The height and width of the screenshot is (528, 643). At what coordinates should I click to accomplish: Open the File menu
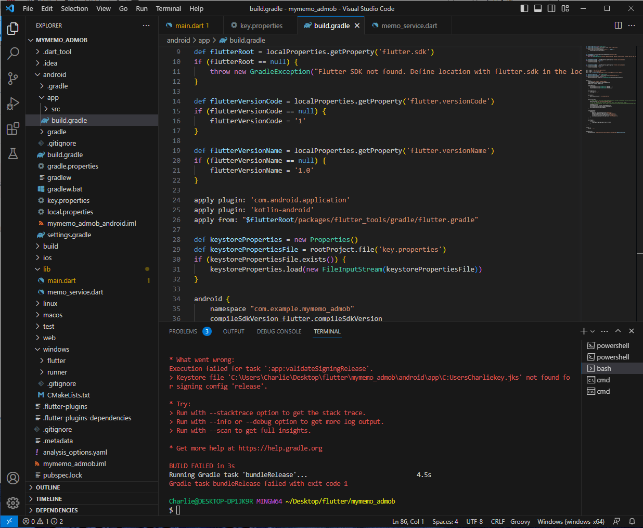pyautogui.click(x=28, y=8)
